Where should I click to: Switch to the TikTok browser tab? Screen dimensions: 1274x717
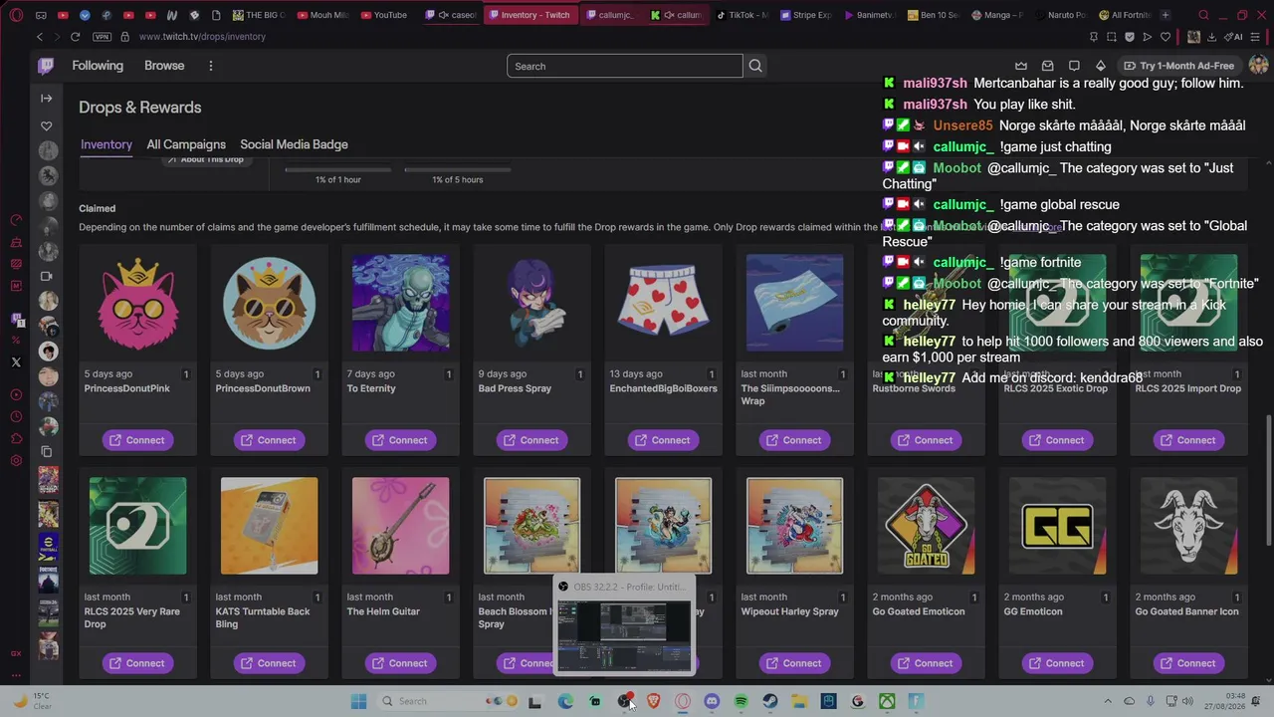click(x=743, y=15)
